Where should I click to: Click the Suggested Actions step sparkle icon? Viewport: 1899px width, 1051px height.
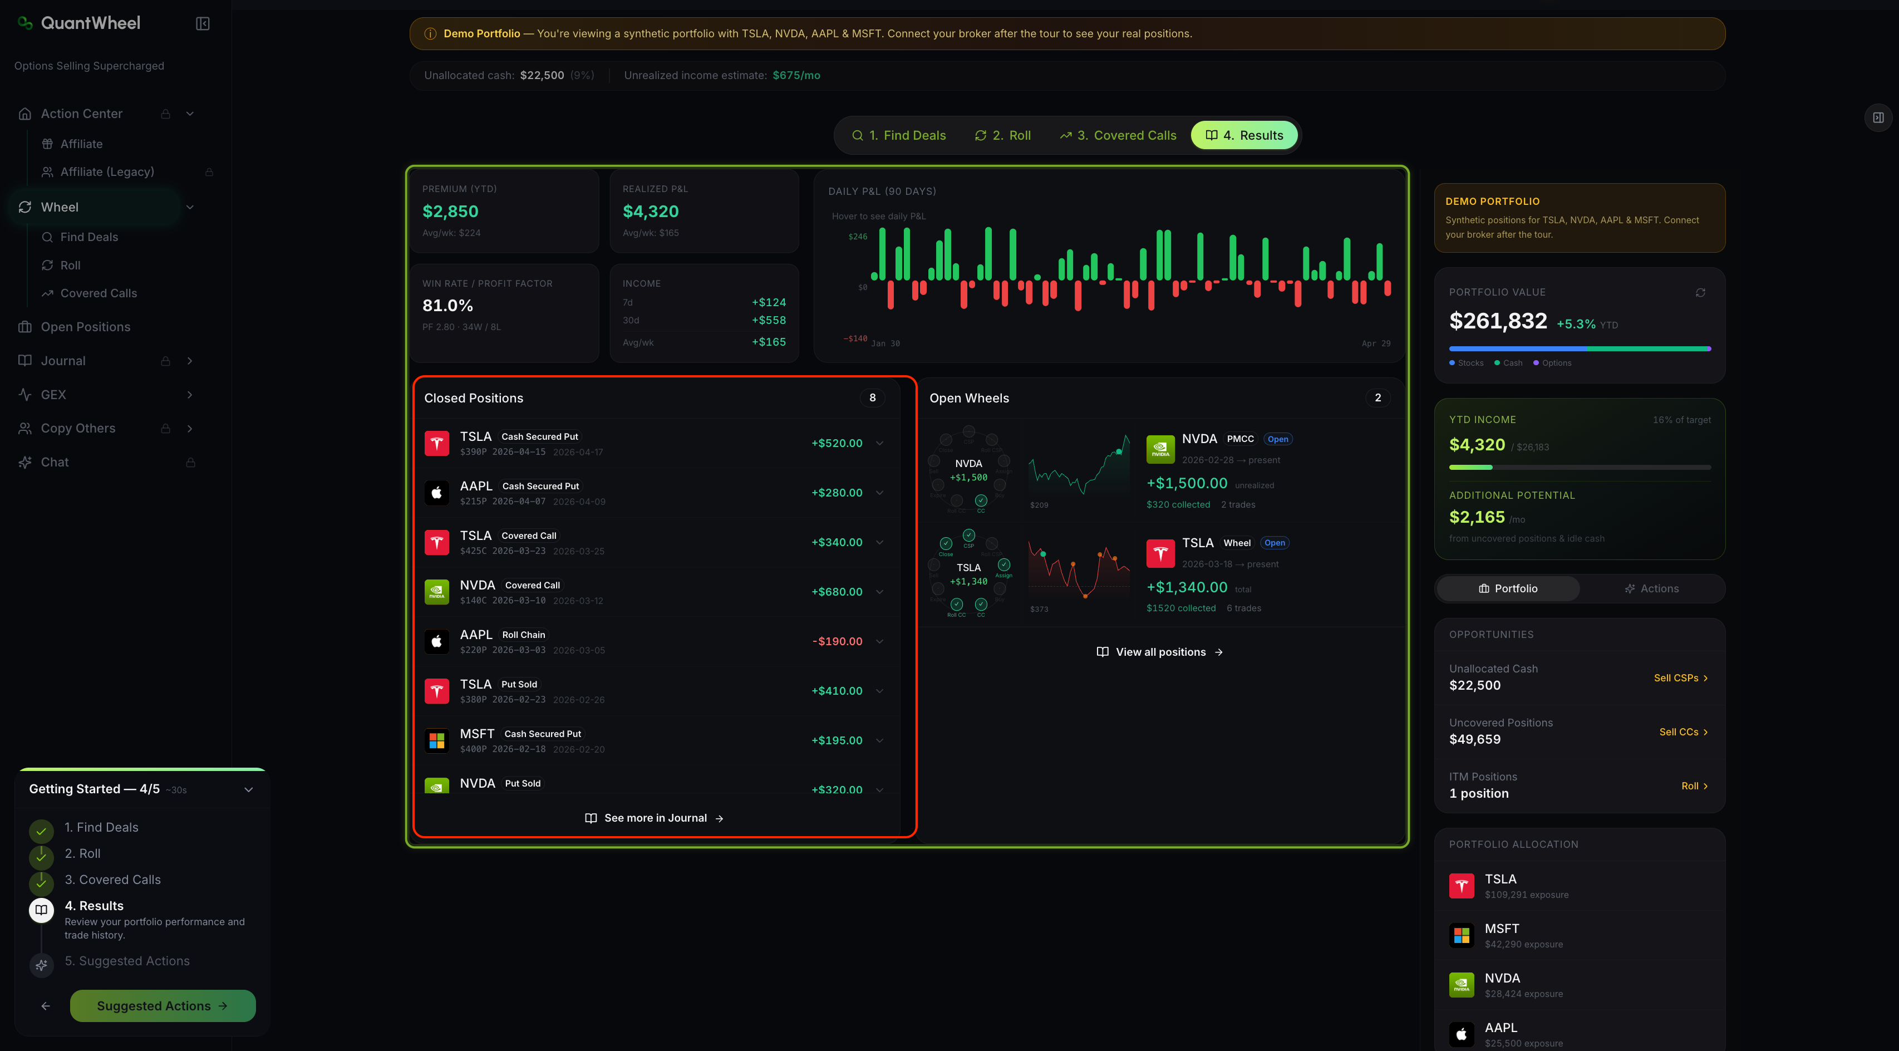41,965
